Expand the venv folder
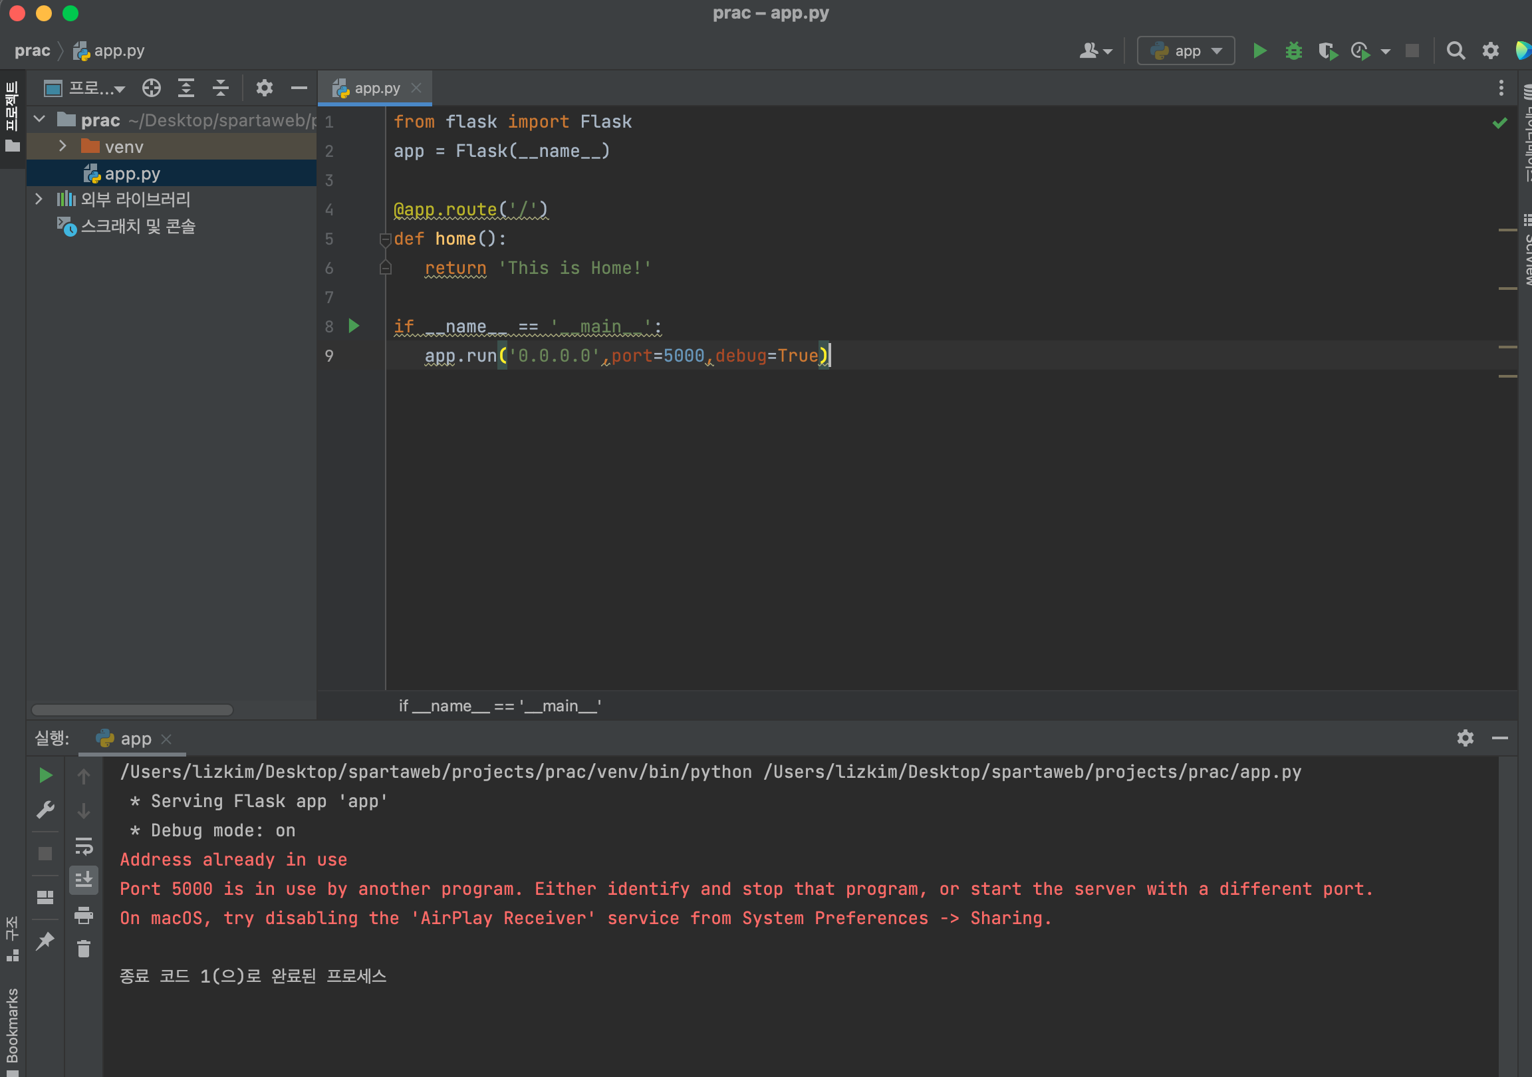The width and height of the screenshot is (1532, 1077). (63, 146)
